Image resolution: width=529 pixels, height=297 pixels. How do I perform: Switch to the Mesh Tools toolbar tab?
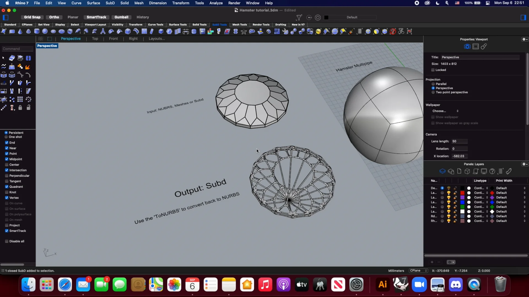click(x=239, y=24)
